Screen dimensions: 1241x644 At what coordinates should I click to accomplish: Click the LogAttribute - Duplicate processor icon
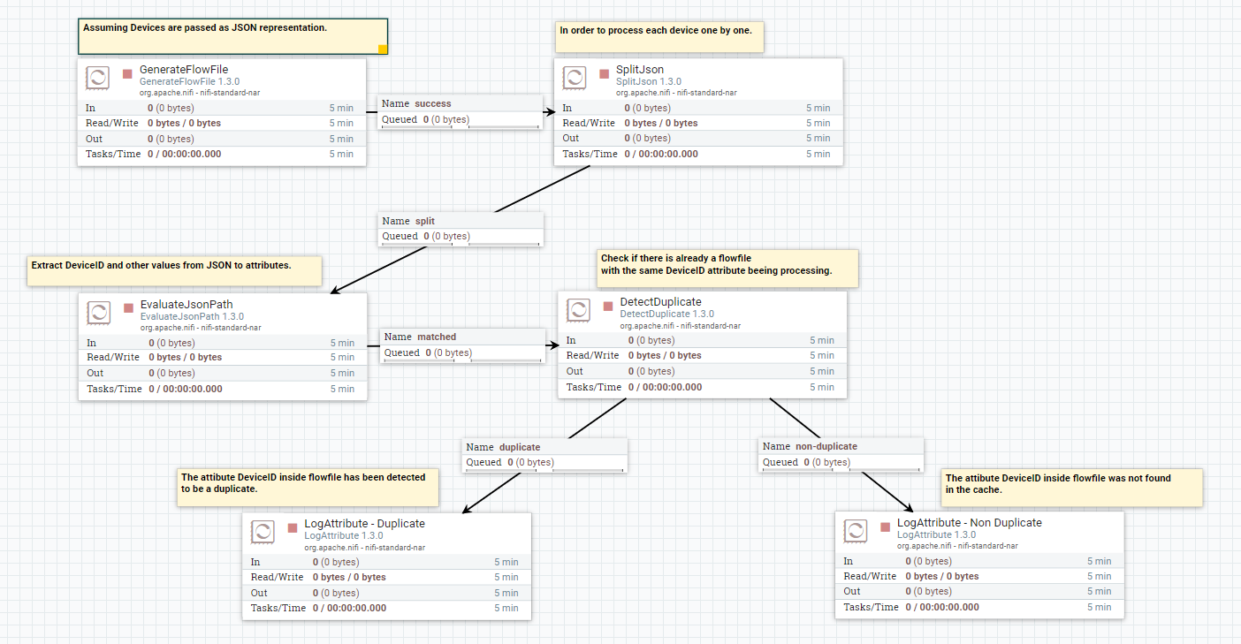262,531
